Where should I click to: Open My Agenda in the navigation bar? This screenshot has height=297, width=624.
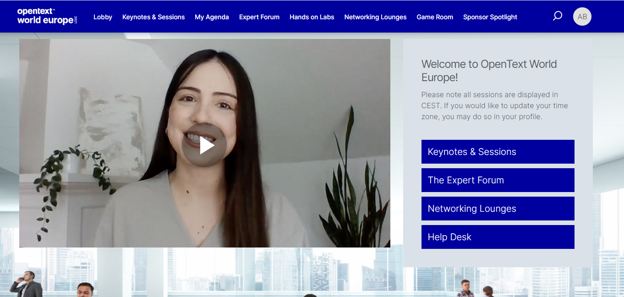pos(212,17)
